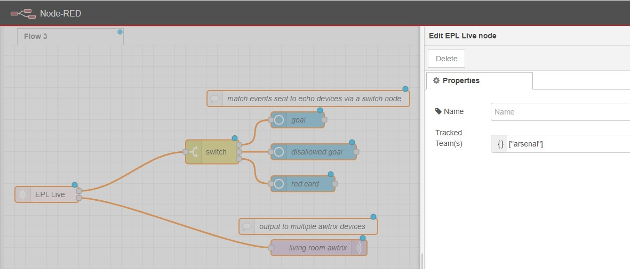Viewport: 630px width, 269px height.
Task: Click the 'Edit EPL Live node' title text
Action: click(462, 36)
